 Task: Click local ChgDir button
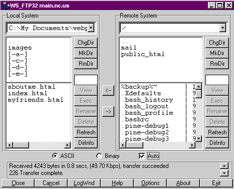[86, 43]
